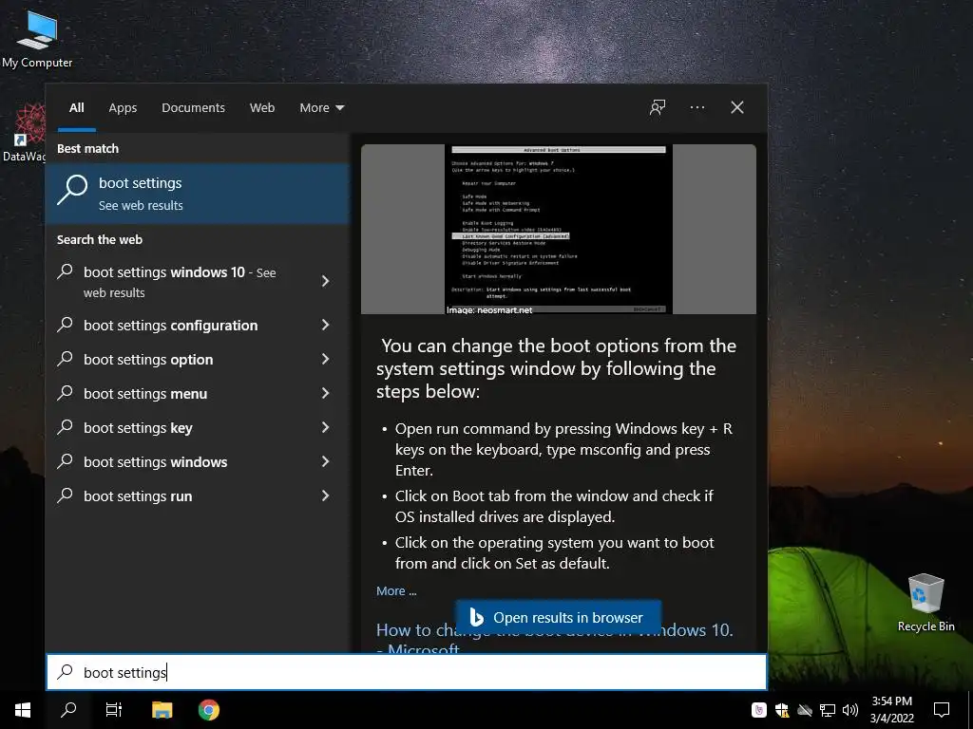This screenshot has height=729, width=973.
Task: Switch to the All tab
Action: click(x=76, y=108)
